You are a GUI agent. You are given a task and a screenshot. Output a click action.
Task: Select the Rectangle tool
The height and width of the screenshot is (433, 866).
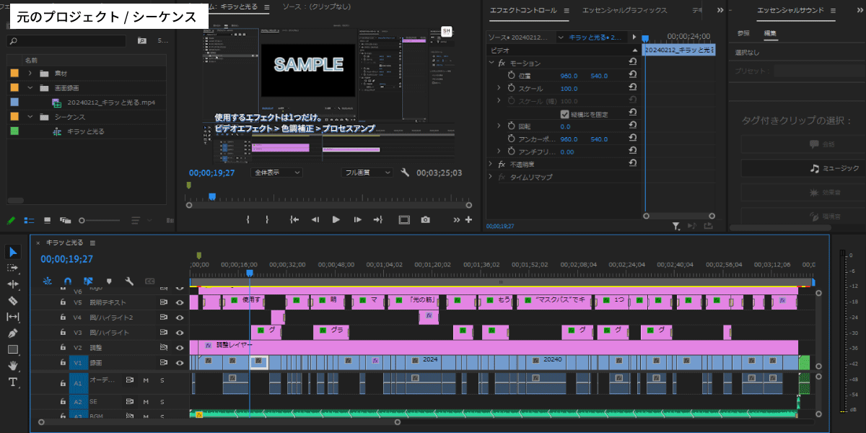(13, 349)
